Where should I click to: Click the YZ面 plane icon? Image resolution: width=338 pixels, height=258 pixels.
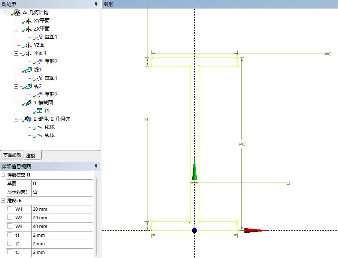pos(28,45)
